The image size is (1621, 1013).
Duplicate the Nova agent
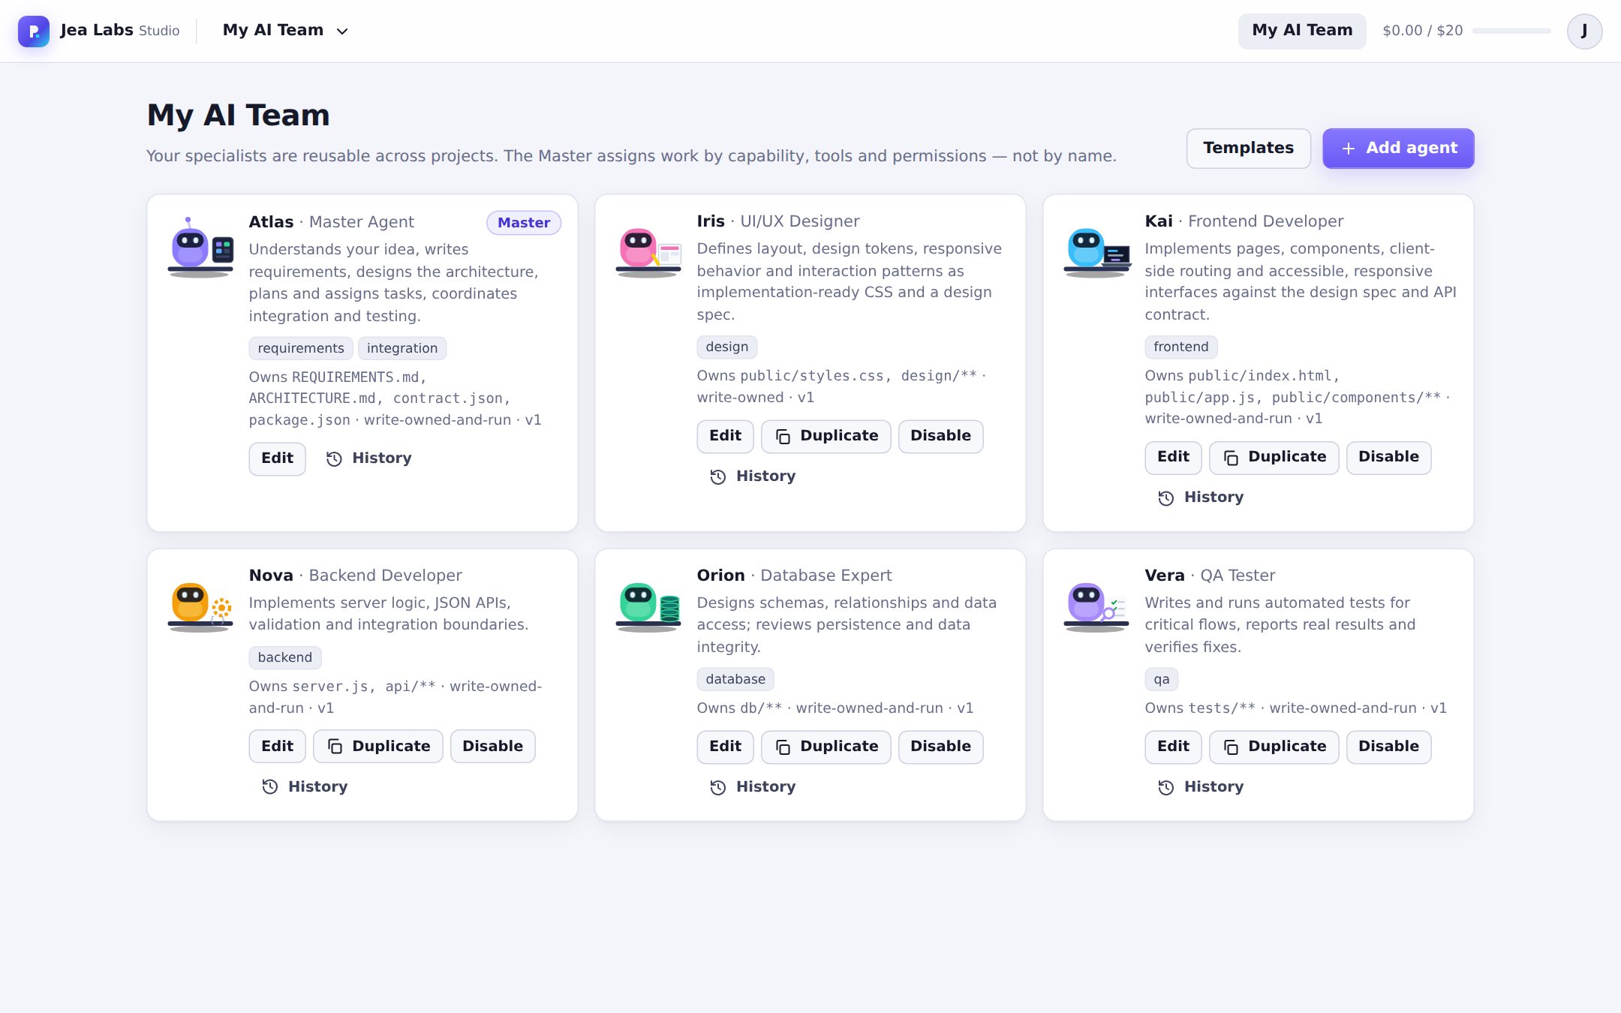click(378, 747)
